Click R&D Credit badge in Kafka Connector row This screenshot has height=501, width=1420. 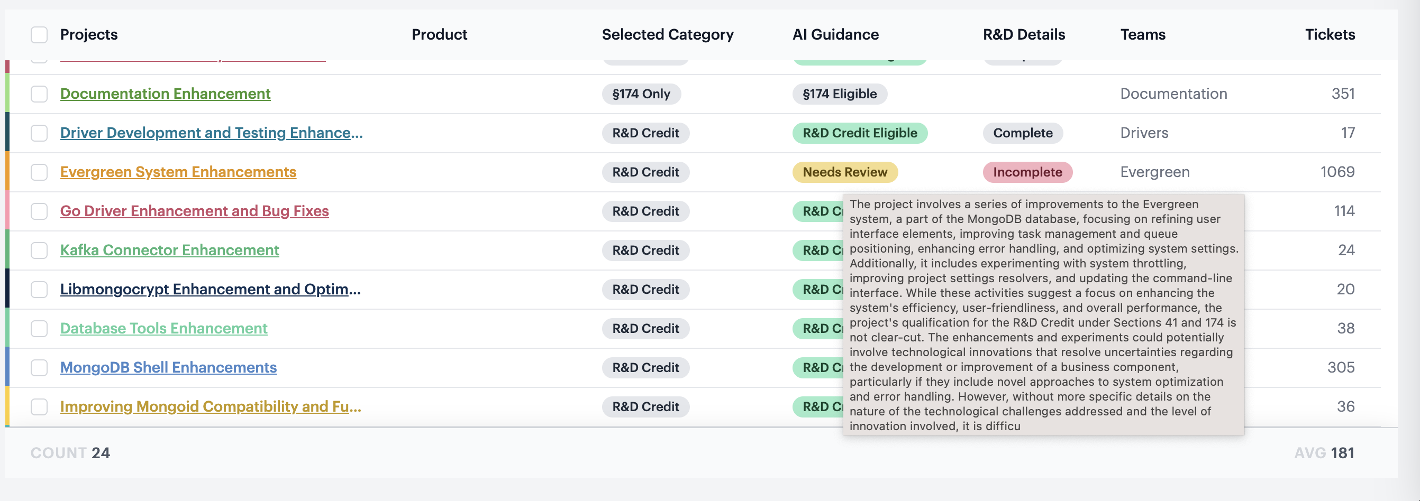tap(645, 250)
